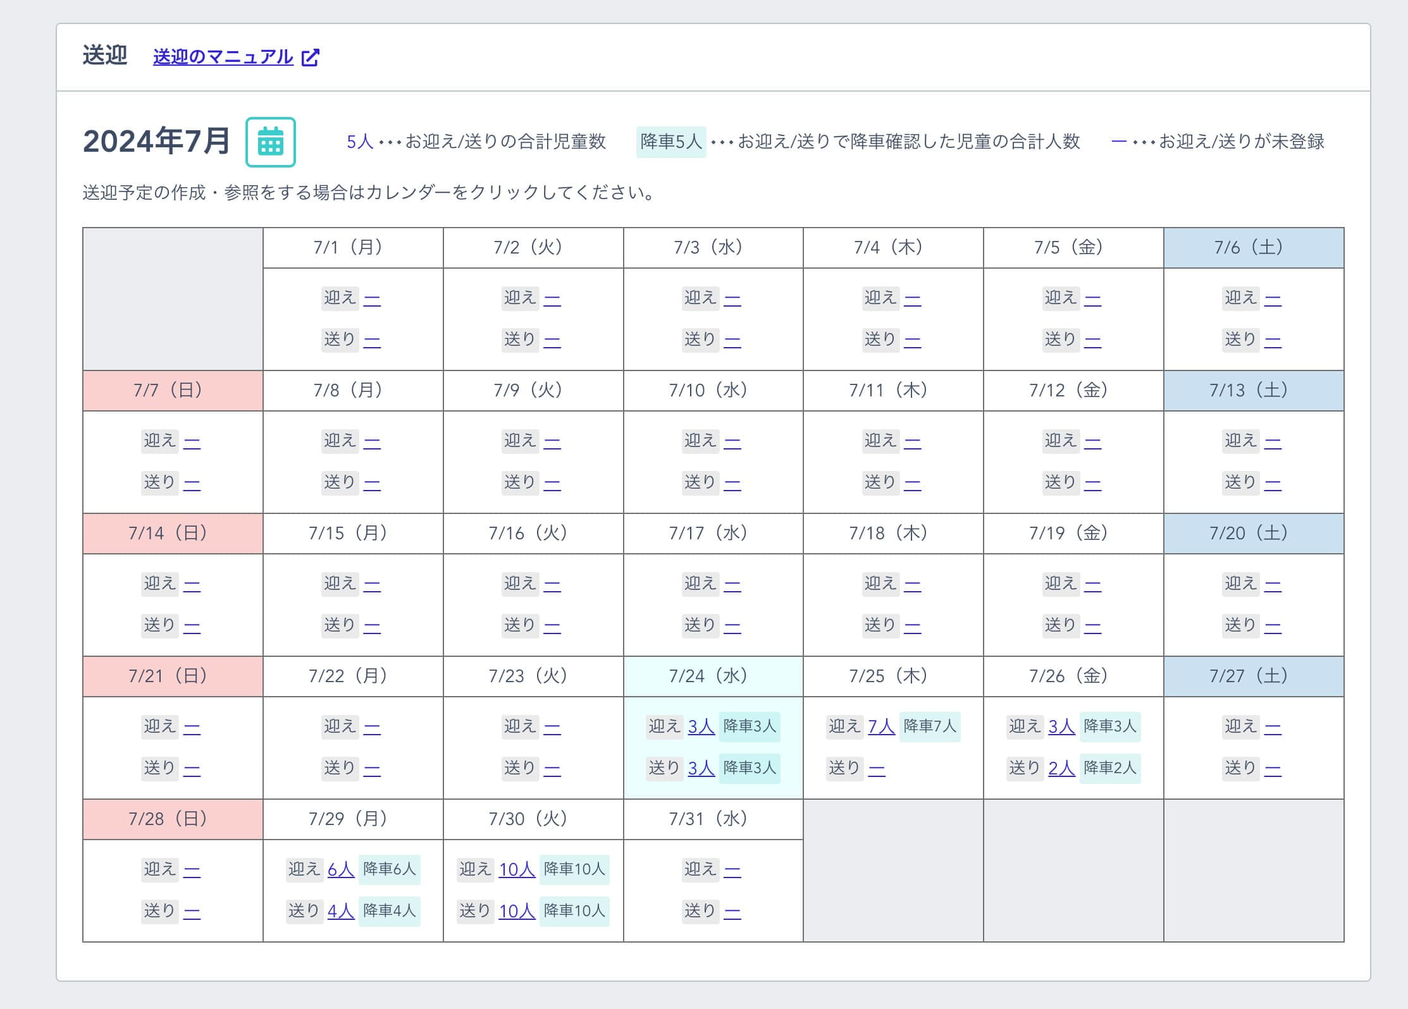1408x1009 pixels.
Task: Open the 送り 10人 link on 7/30
Action: [x=517, y=911]
